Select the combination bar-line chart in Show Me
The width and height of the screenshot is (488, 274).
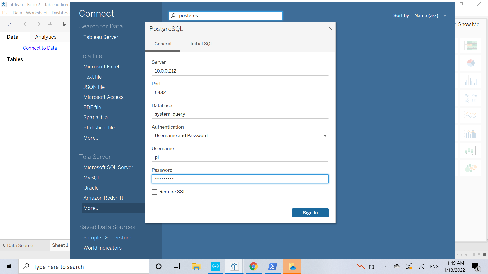click(x=470, y=133)
